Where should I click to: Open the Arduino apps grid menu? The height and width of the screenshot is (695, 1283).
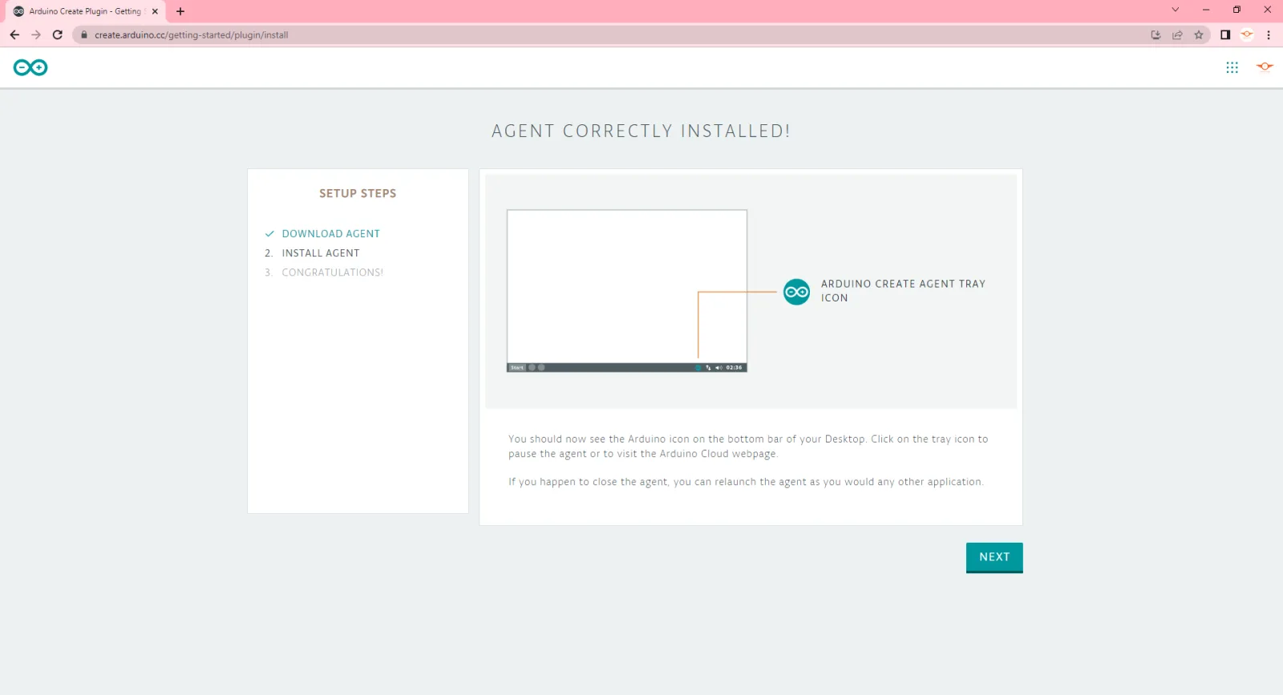coord(1232,67)
